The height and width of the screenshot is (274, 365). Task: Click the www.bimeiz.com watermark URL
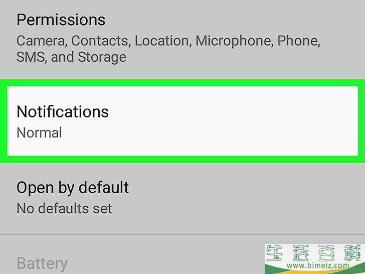318,265
